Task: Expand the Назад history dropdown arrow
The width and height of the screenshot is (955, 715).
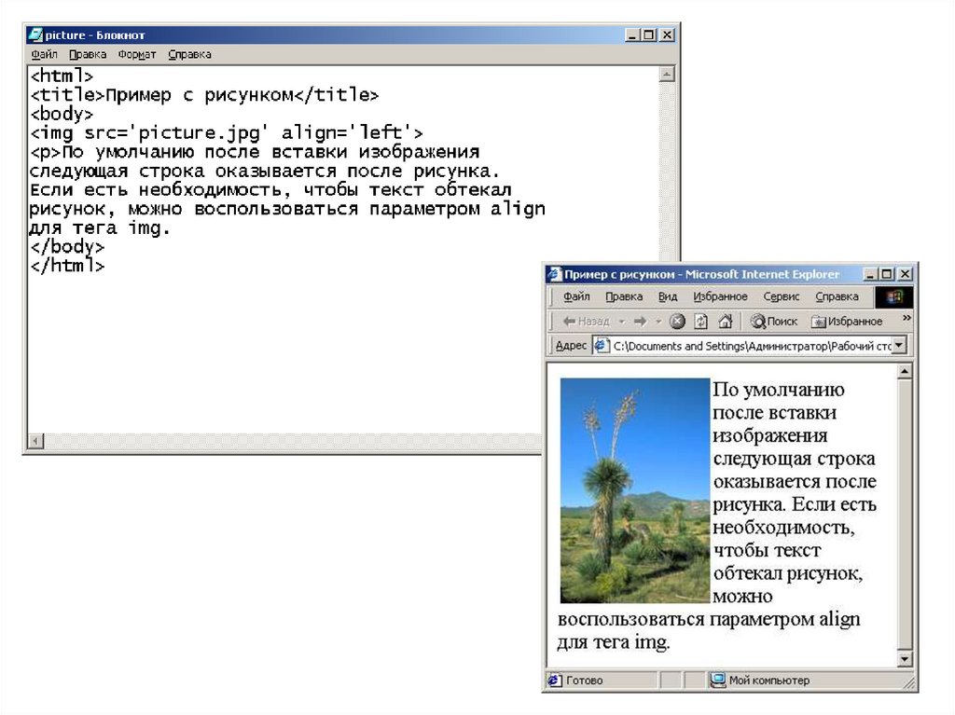Action: (x=621, y=321)
